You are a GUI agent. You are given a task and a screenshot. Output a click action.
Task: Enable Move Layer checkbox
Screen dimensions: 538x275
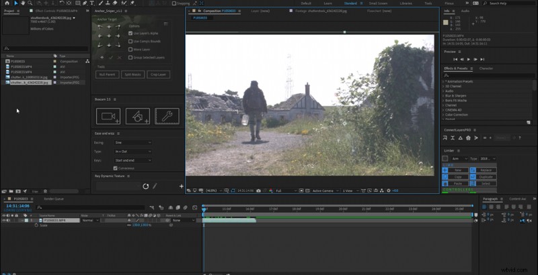coord(130,50)
